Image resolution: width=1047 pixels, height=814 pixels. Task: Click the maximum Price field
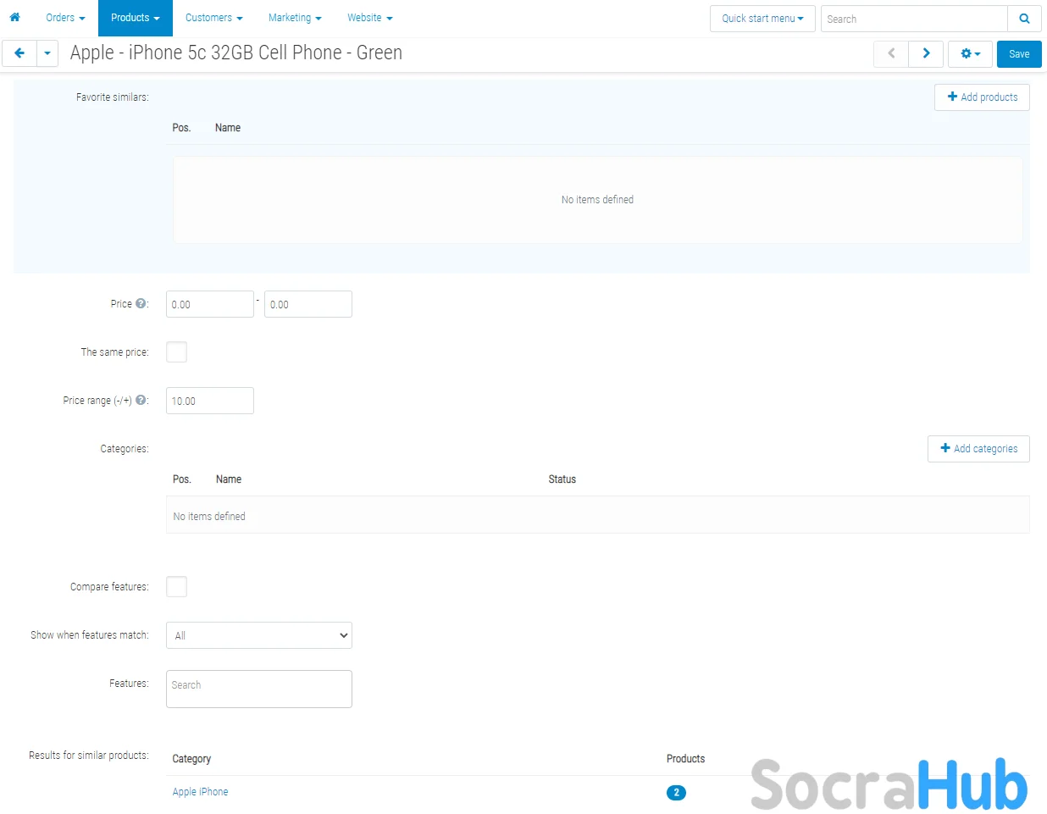point(308,304)
